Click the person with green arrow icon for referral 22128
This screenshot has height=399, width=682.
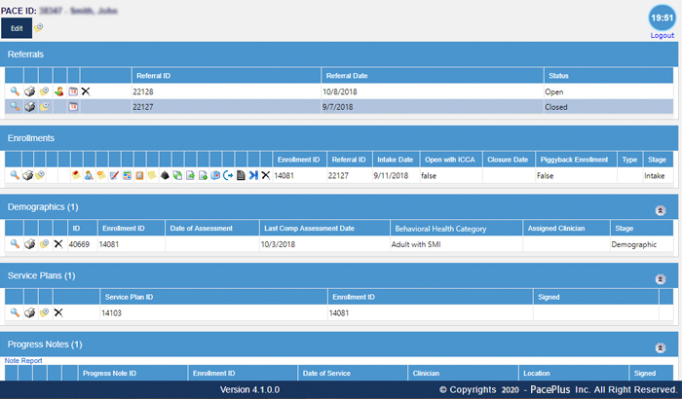(x=59, y=91)
